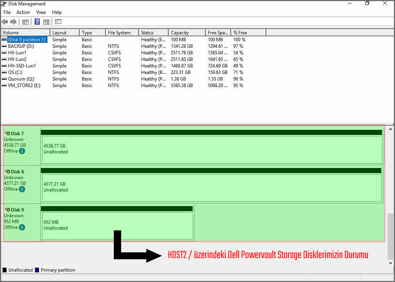Click the Show/Hide Console Tree icon
This screenshot has width=395, height=282.
pyautogui.click(x=25, y=22)
